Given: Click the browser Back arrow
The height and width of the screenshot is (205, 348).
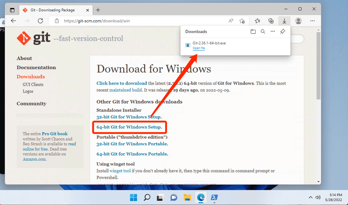Looking at the screenshot, I should (13, 21).
